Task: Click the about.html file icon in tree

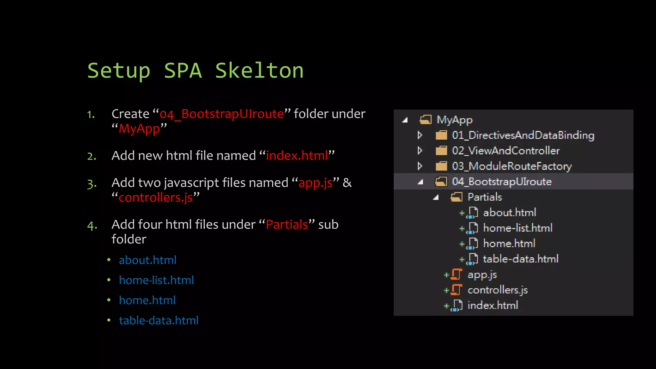Action: tap(472, 213)
